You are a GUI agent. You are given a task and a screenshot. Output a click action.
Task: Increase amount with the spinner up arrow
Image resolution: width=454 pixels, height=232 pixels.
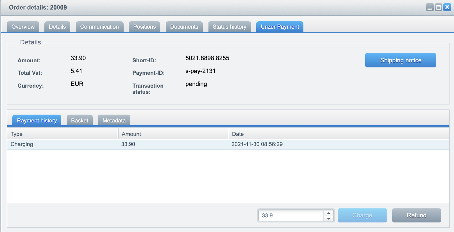point(328,213)
